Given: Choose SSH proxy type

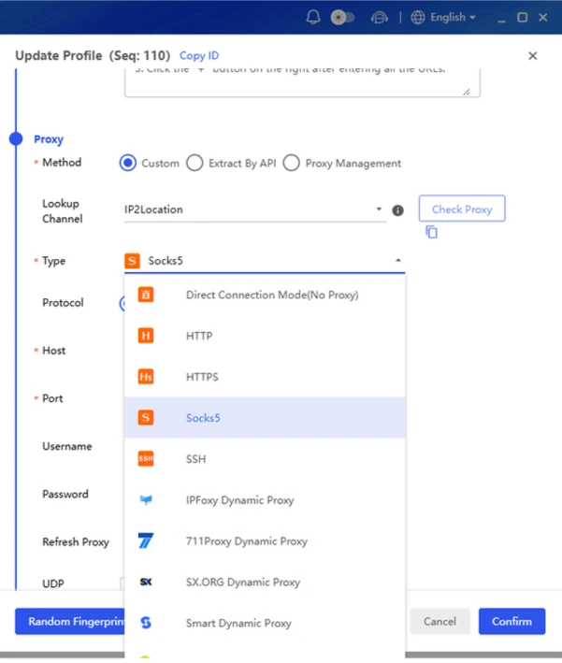Looking at the screenshot, I should (x=265, y=459).
